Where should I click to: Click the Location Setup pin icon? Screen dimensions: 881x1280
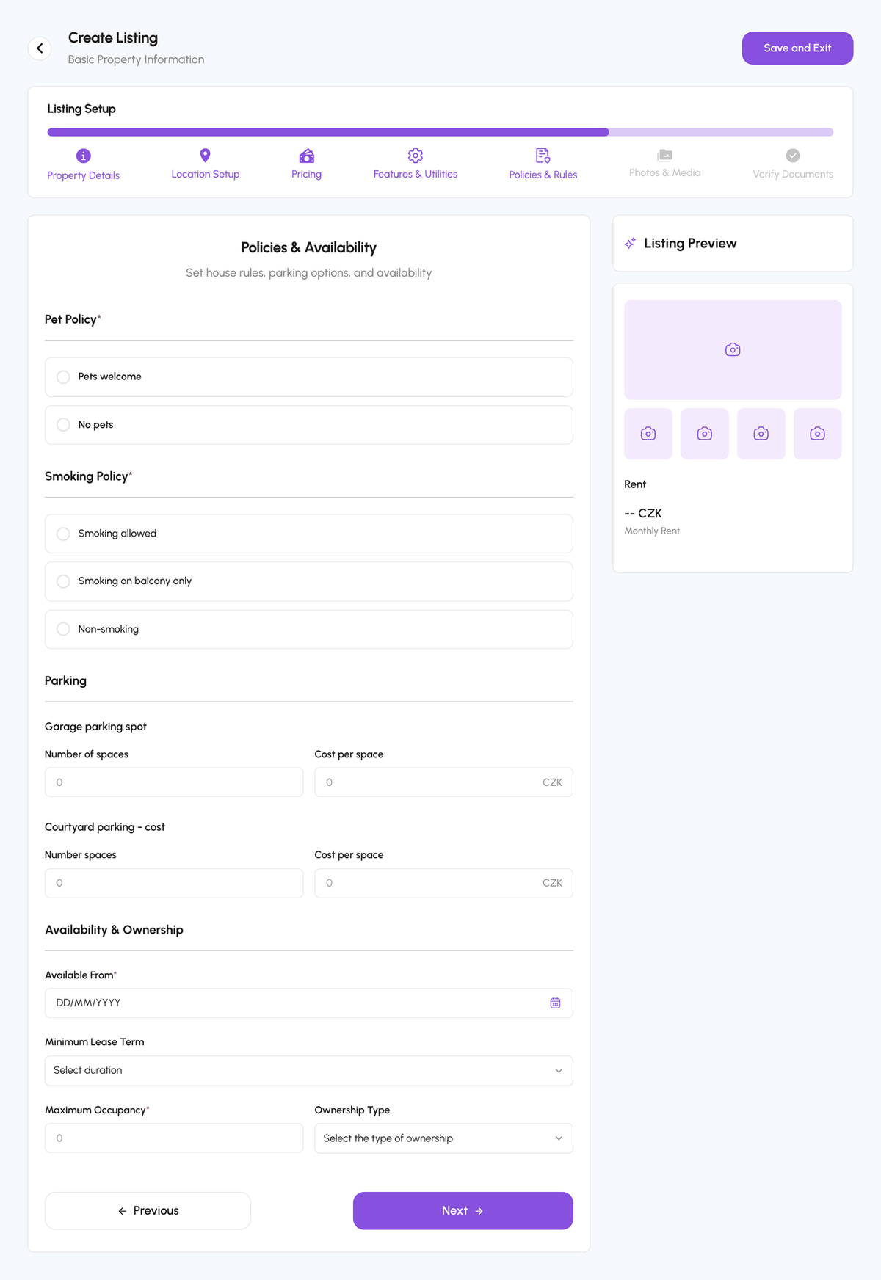pos(206,155)
